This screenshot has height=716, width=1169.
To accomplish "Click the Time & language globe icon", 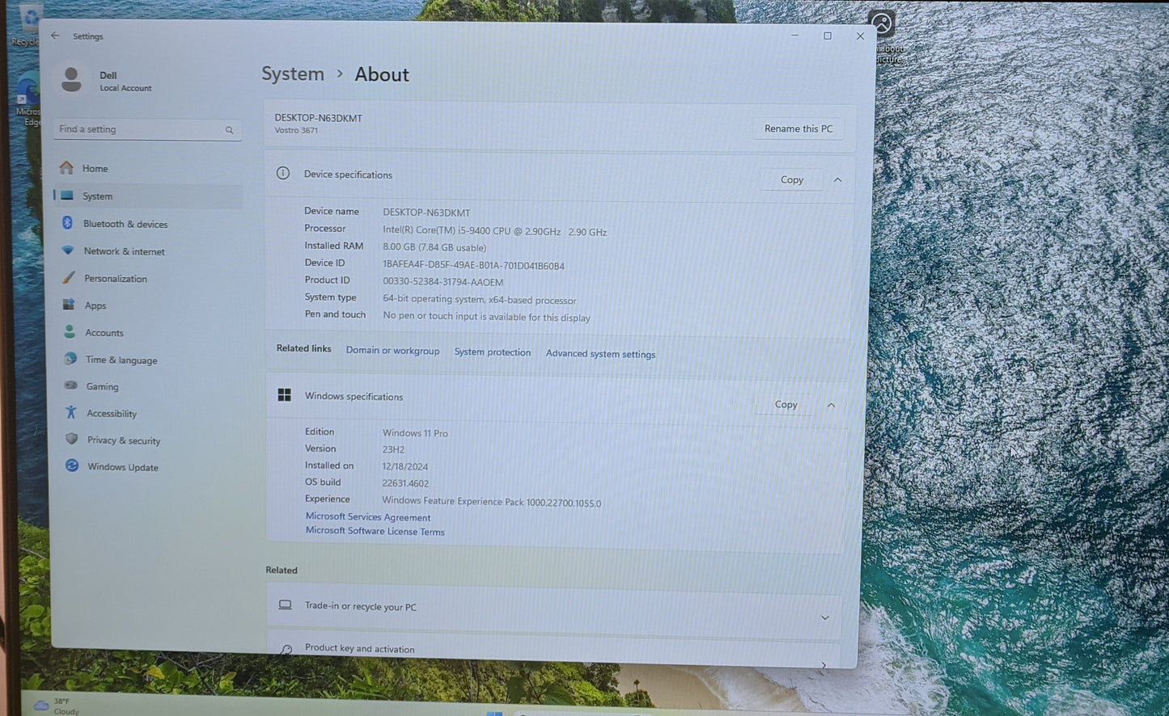I will coord(70,359).
